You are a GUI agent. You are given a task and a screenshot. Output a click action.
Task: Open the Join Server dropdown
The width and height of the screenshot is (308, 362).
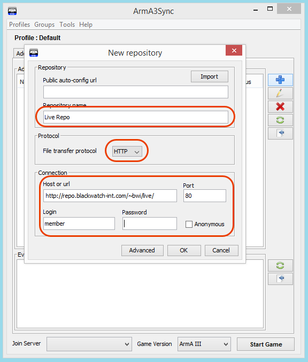89,344
